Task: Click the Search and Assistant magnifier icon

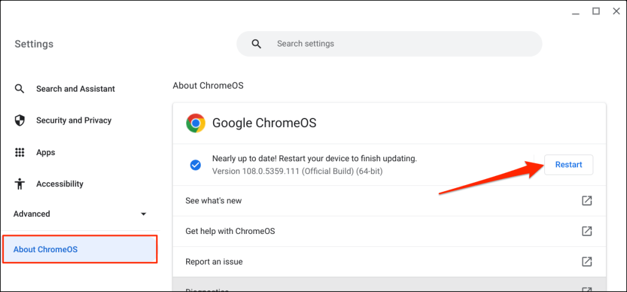Action: point(20,89)
